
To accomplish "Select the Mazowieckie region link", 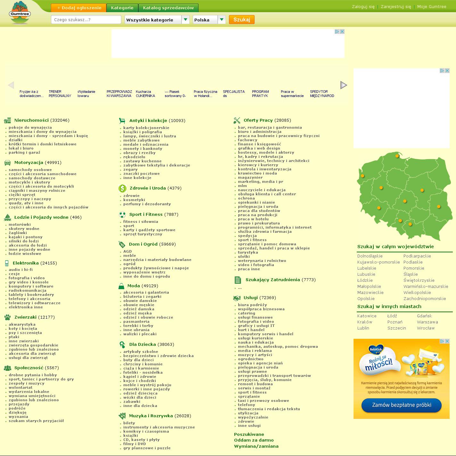I will click(x=370, y=293).
